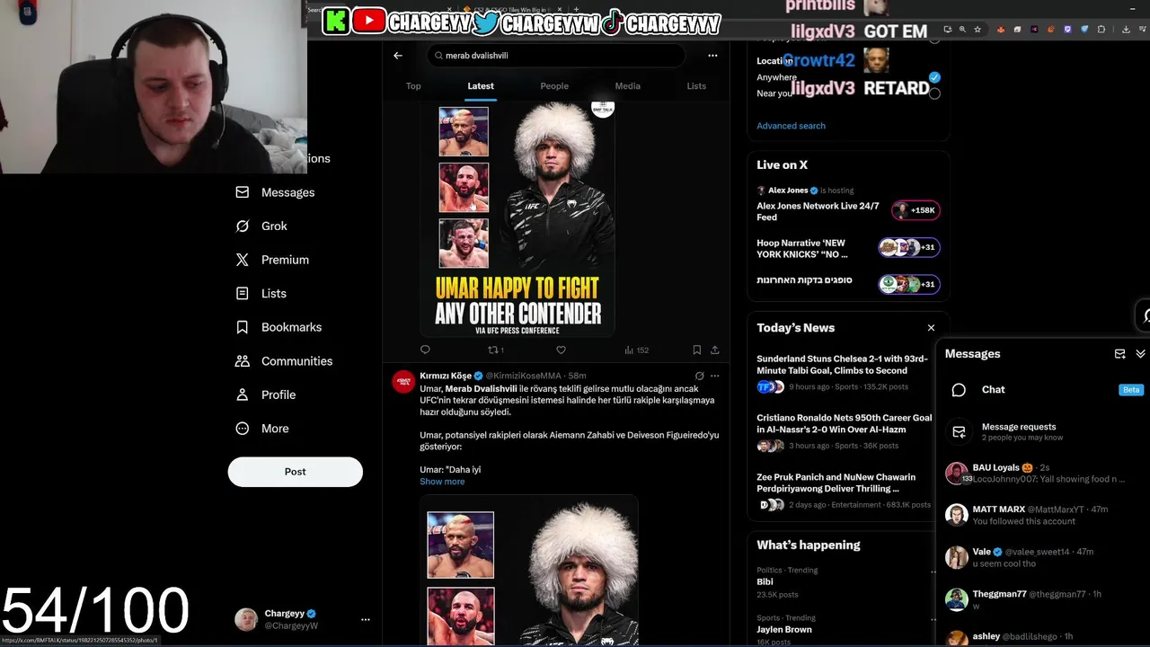This screenshot has width=1150, height=647.
Task: Open the Vale conversation
Action: point(1042,557)
